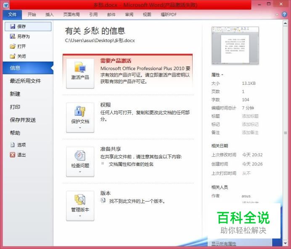Viewport: 291px width, 249px height.
Task: Click the document preview thumbnail
Action: (x=235, y=46)
